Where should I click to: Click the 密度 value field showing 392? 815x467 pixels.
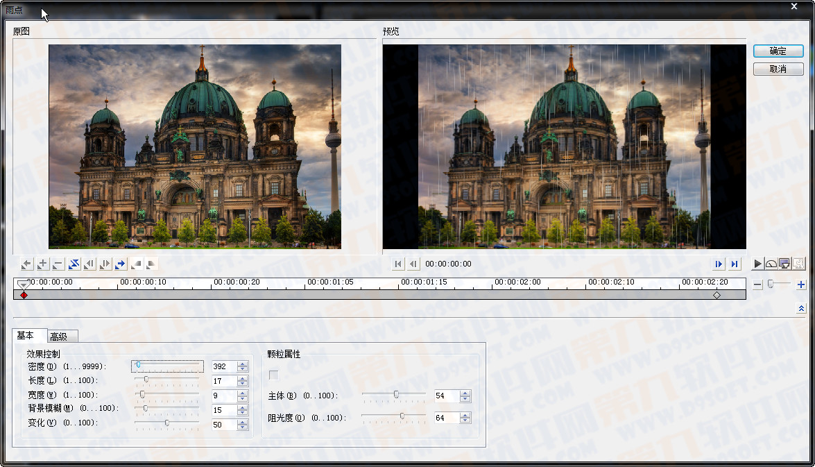click(x=224, y=366)
